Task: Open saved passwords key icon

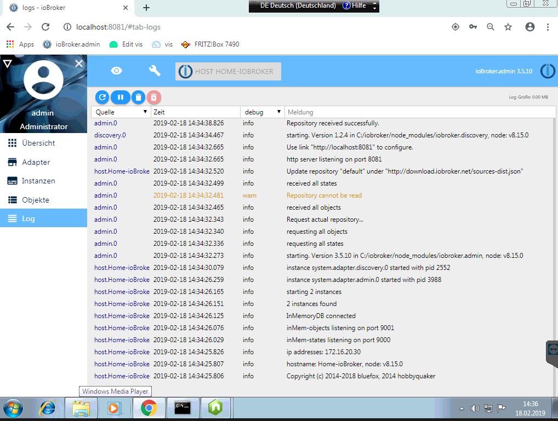Action: pos(473,27)
